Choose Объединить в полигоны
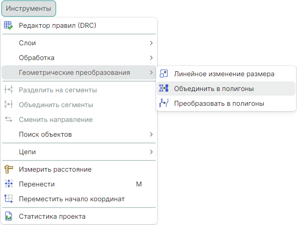Viewport: 297px width, 225px height. [x=214, y=89]
